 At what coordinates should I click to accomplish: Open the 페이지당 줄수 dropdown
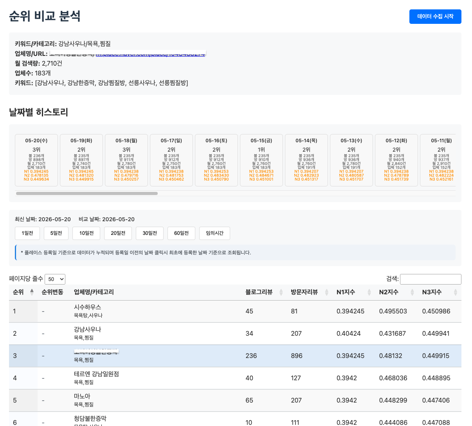[55, 279]
